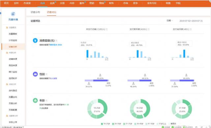Open 内容 in top navigation

pyautogui.click(x=72, y=3)
